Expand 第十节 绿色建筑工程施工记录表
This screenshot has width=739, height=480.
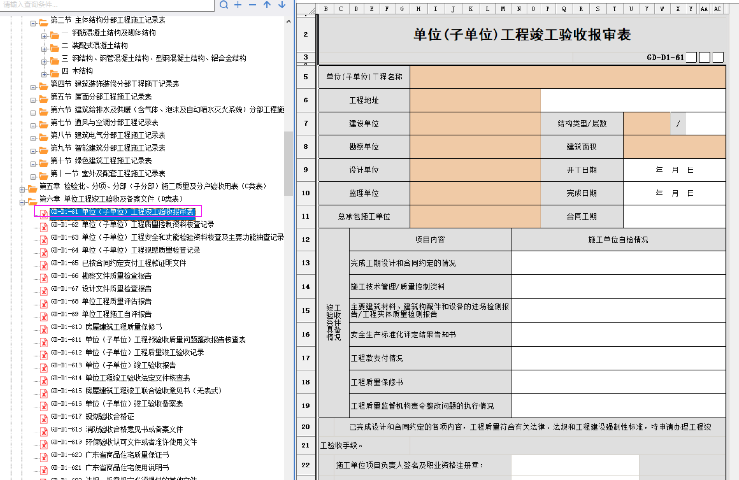33,164
